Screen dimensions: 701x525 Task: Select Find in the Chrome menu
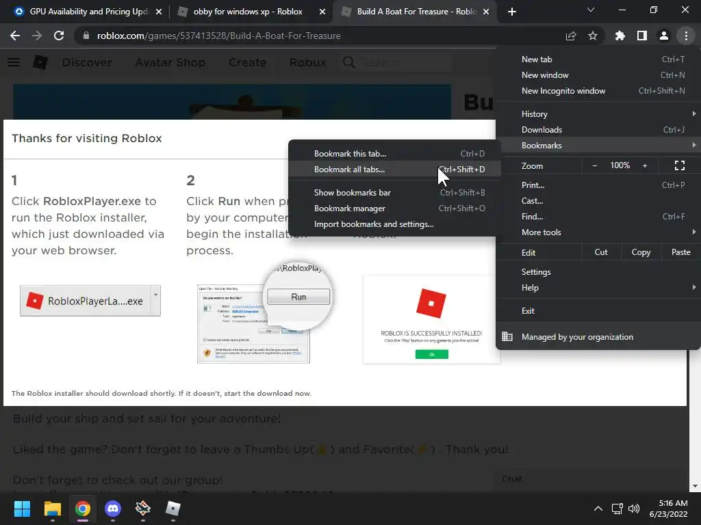tap(598, 217)
